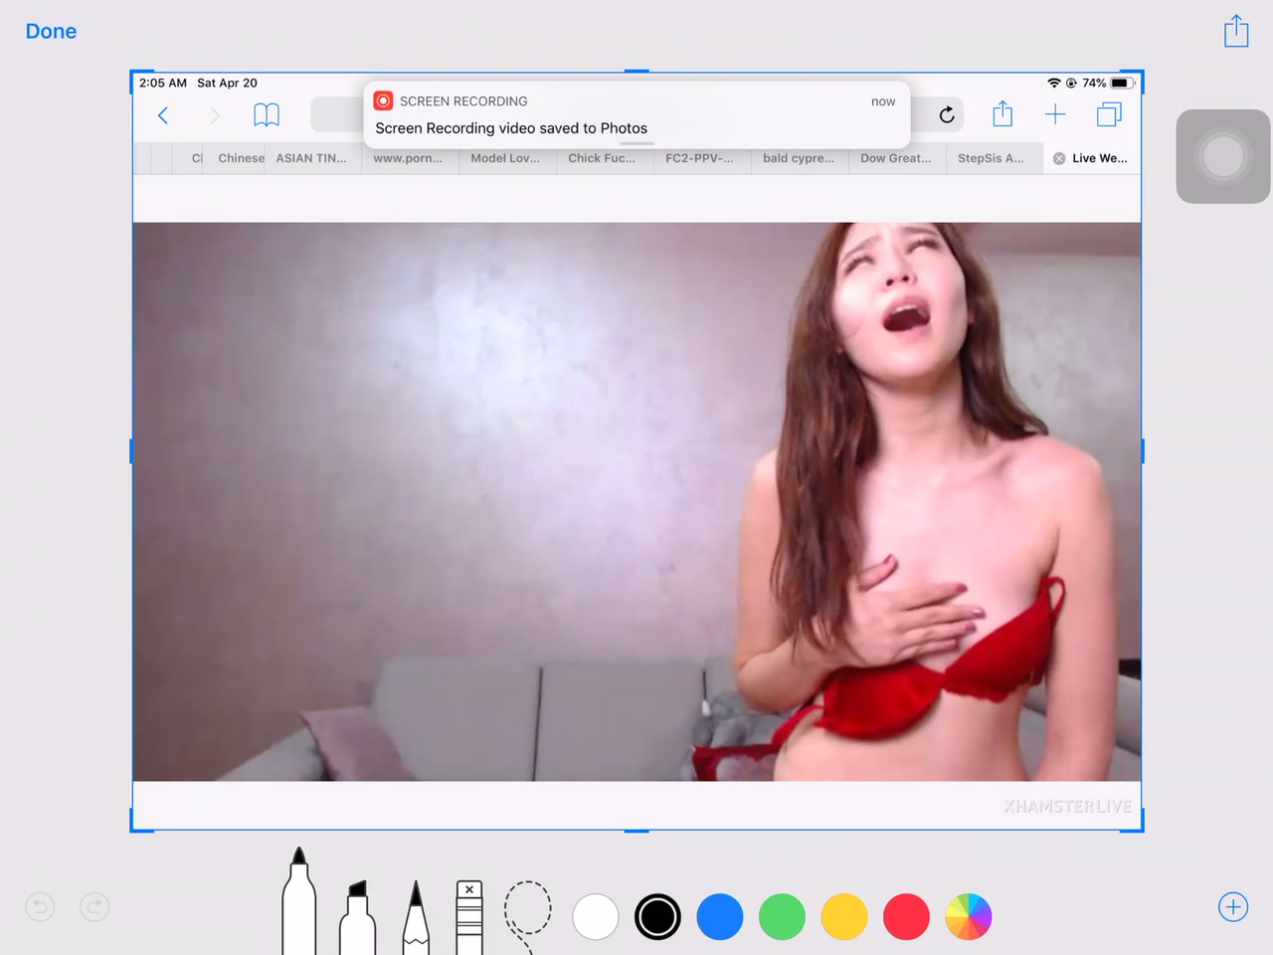The height and width of the screenshot is (955, 1273).
Task: Select the black color swatch
Action: (657, 916)
